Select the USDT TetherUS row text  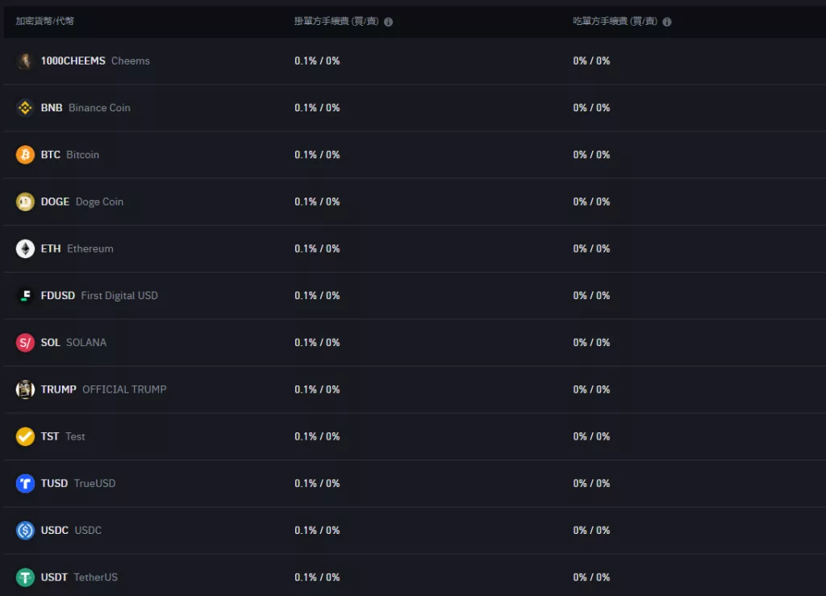click(79, 577)
